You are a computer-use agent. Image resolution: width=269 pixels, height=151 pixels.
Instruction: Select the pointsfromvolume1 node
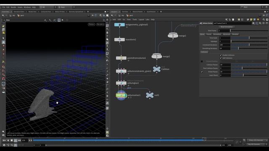(121, 58)
